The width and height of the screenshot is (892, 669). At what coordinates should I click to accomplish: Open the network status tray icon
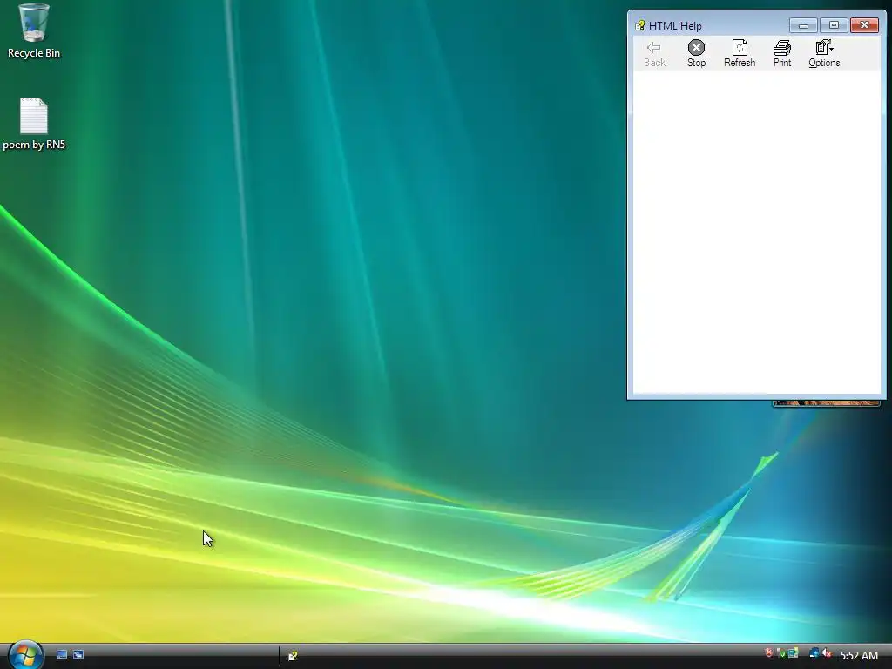[x=814, y=653]
